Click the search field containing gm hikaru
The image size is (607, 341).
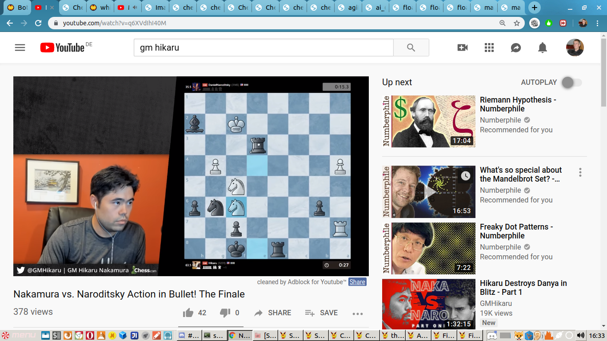[x=263, y=48]
